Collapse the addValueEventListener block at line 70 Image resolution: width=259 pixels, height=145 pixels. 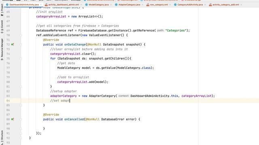pos(21,35)
